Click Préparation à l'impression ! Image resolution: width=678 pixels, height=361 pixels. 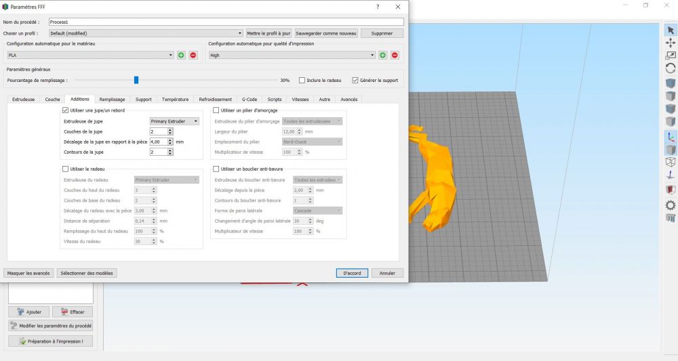[x=51, y=341]
